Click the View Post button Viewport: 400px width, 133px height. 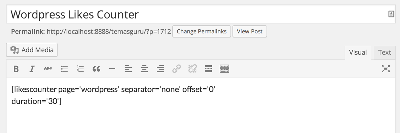pos(250,32)
